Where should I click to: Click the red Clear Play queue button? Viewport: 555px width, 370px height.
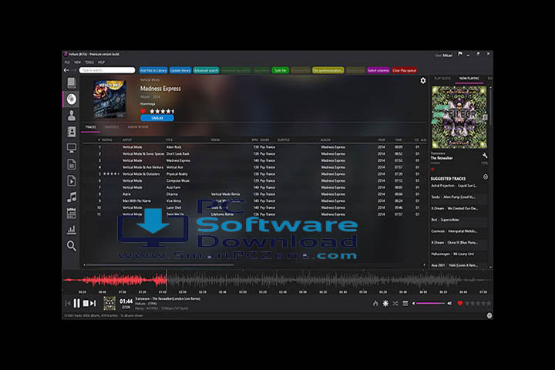pos(404,70)
